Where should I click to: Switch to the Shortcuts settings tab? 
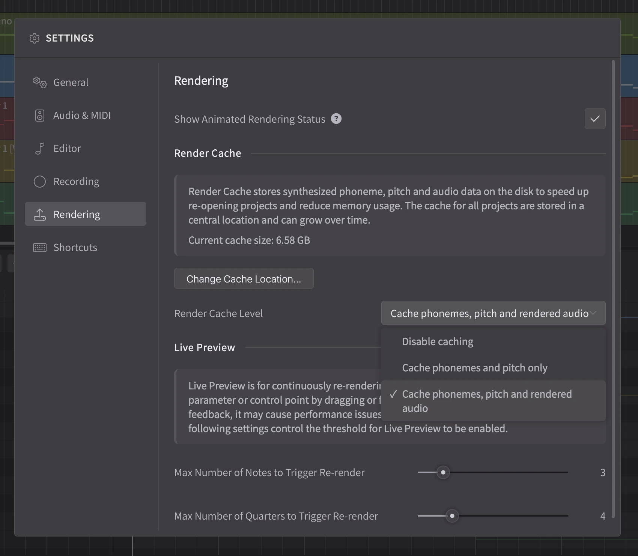75,248
